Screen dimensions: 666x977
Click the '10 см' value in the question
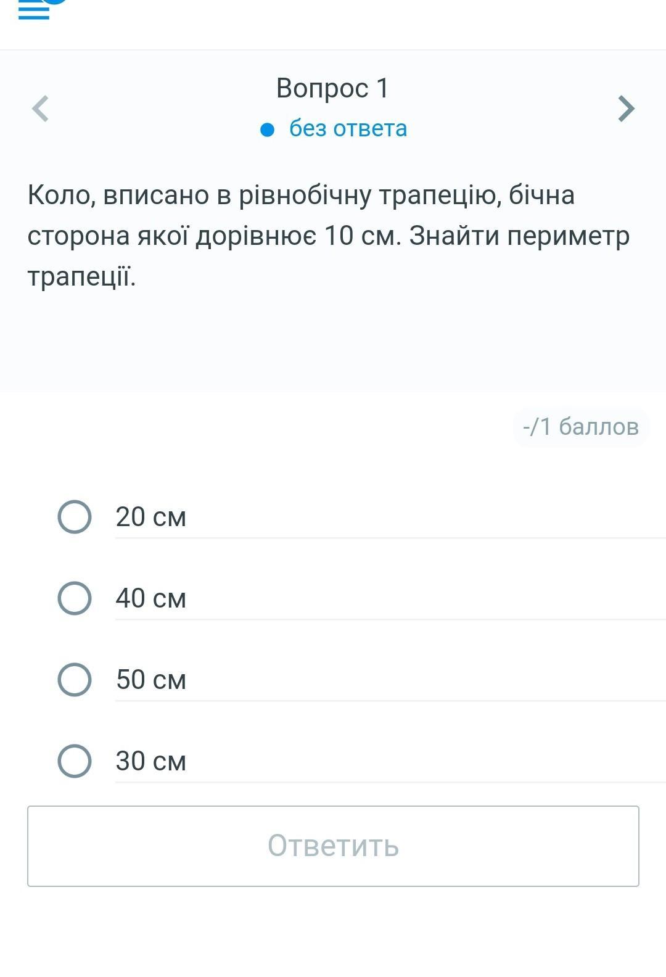362,236
